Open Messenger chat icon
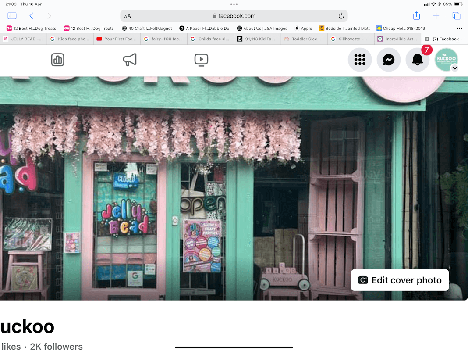468x351 pixels. coord(389,60)
